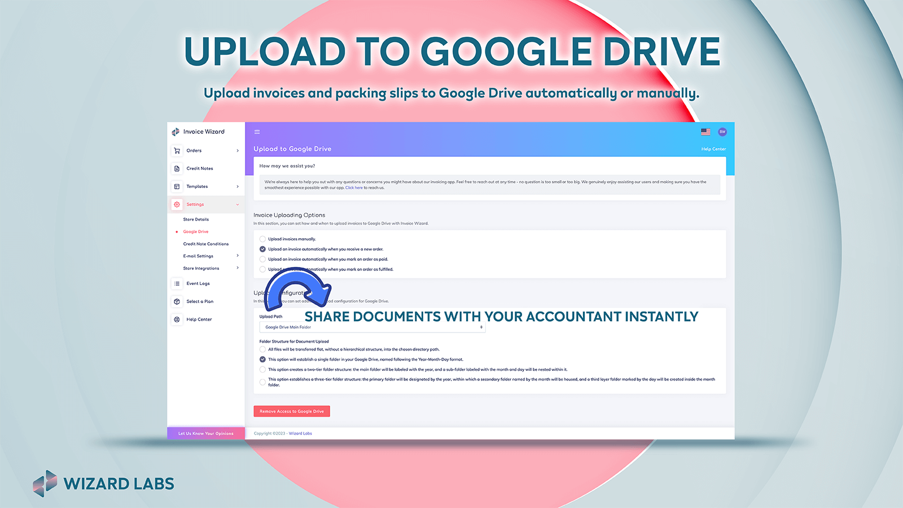Viewport: 903px width, 508px height.
Task: Select upload when order marked as fulfilled
Action: point(262,269)
